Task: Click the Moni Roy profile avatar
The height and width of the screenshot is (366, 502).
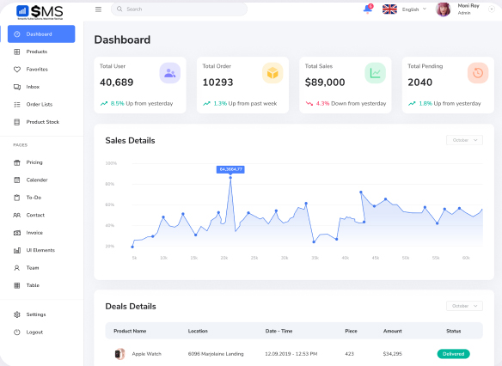Action: (443, 9)
